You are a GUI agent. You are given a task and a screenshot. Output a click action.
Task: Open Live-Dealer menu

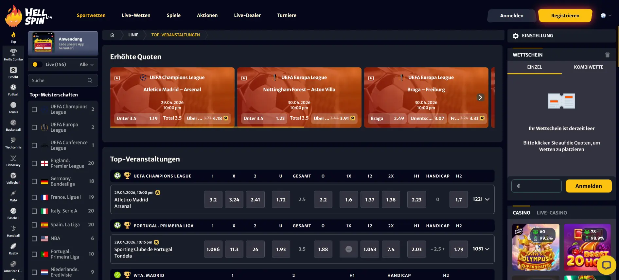[x=247, y=15]
